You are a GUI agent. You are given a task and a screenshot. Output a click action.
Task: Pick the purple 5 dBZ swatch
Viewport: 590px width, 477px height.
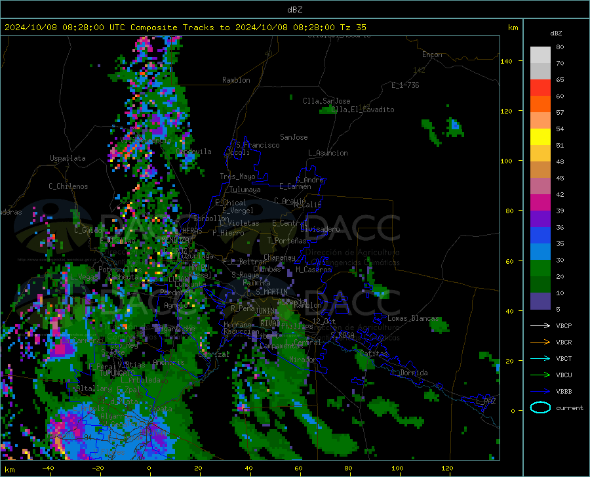[x=540, y=301]
